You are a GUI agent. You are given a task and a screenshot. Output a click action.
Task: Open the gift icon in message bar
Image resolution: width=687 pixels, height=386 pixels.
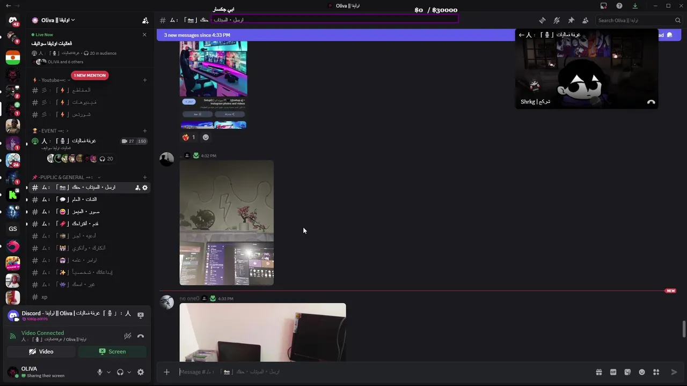(x=599, y=372)
